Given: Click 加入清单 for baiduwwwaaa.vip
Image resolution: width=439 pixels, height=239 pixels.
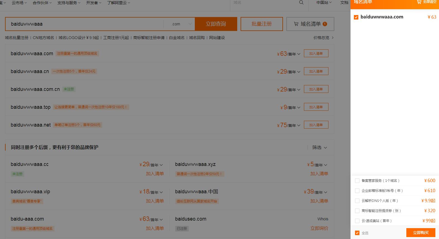Looking at the screenshot, I should click(x=155, y=201).
